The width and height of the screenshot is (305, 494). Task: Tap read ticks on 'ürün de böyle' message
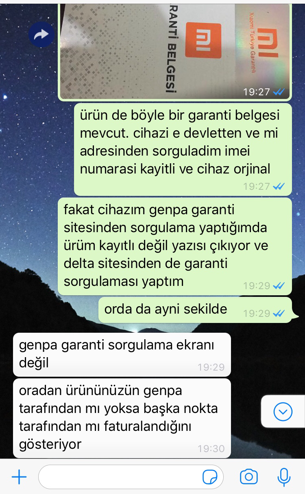(x=279, y=187)
